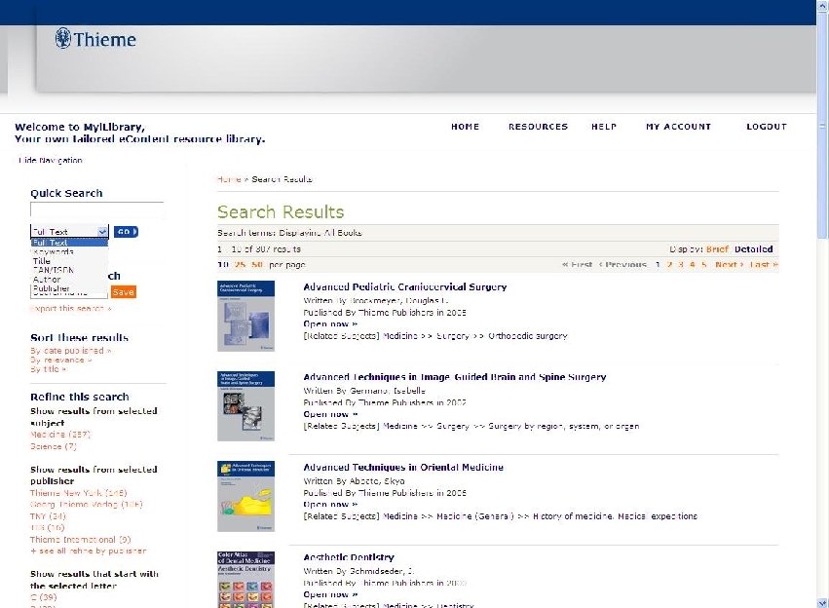Focus the Quick Search text field
Image resolution: width=829 pixels, height=608 pixels.
(x=96, y=209)
